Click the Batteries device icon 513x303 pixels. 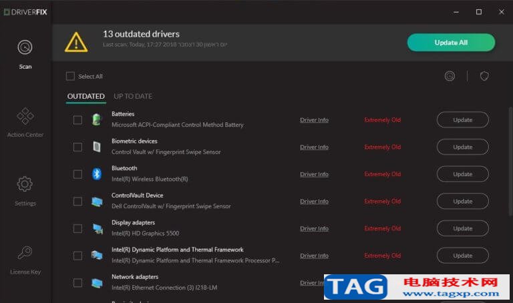coord(96,119)
